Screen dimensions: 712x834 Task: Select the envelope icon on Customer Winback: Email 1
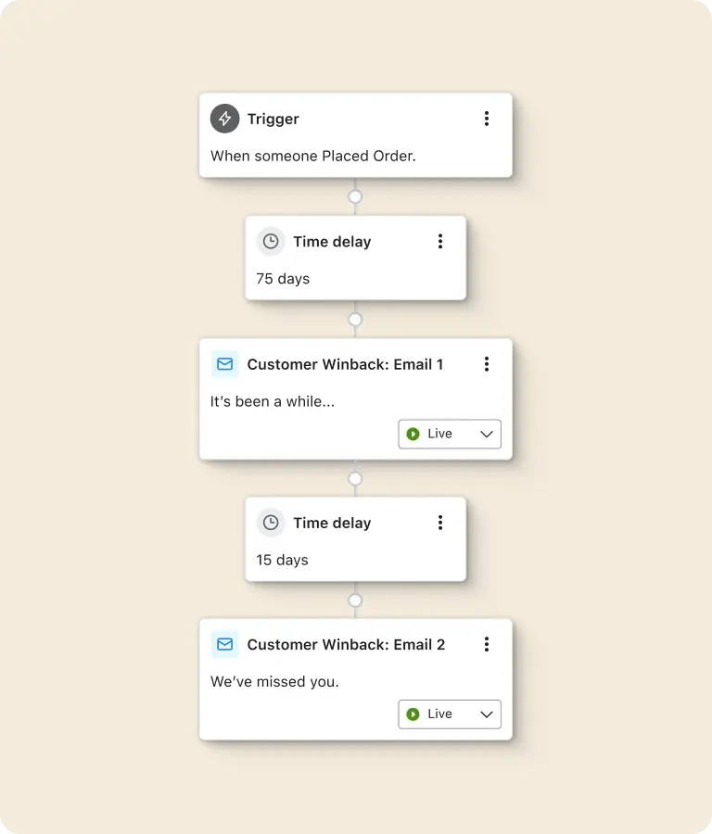point(224,364)
